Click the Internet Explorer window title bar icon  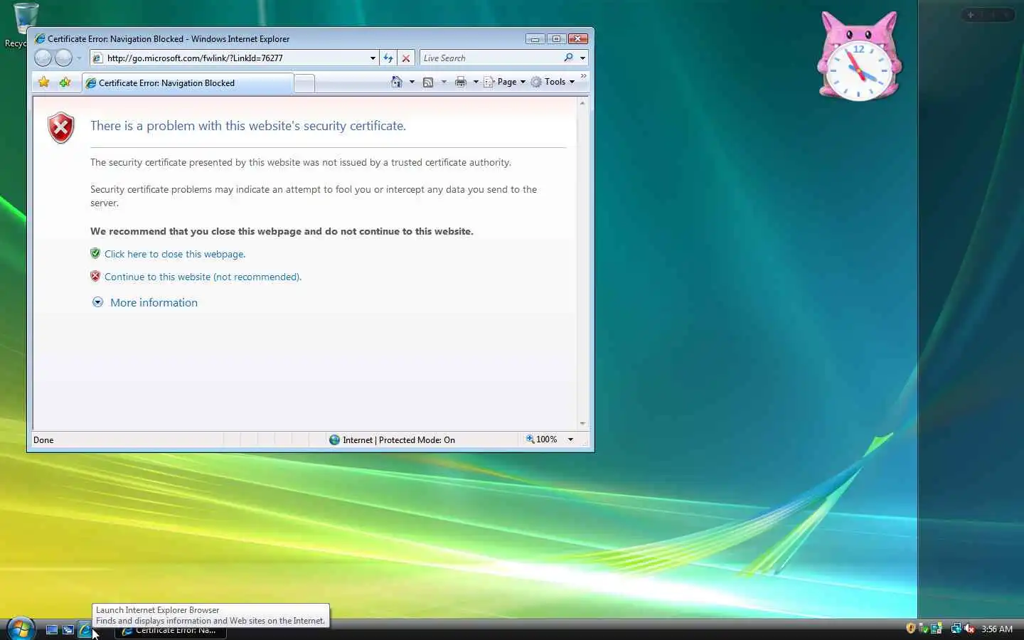(x=40, y=39)
